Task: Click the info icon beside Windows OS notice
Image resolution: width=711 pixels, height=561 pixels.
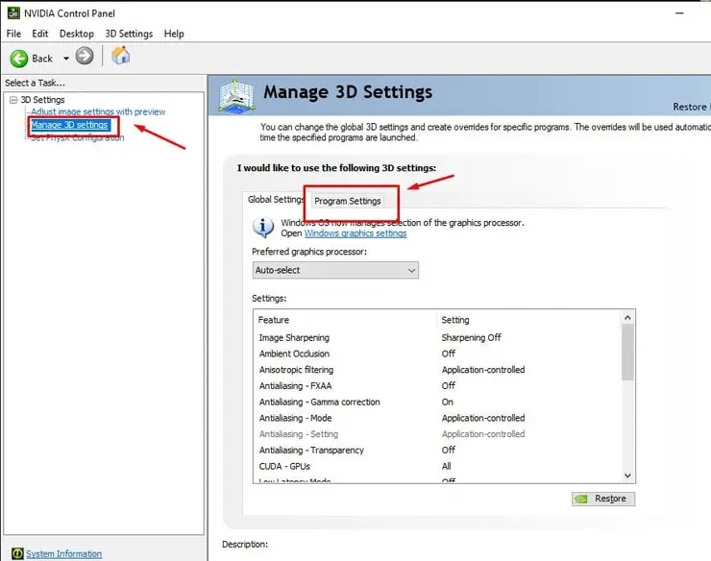Action: 263,228
